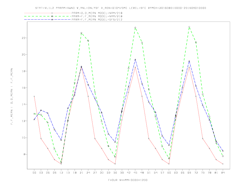This screenshot has height=188, width=243.
Task: Click x-axis tick label 21
Action: pyautogui.click(x=81, y=173)
